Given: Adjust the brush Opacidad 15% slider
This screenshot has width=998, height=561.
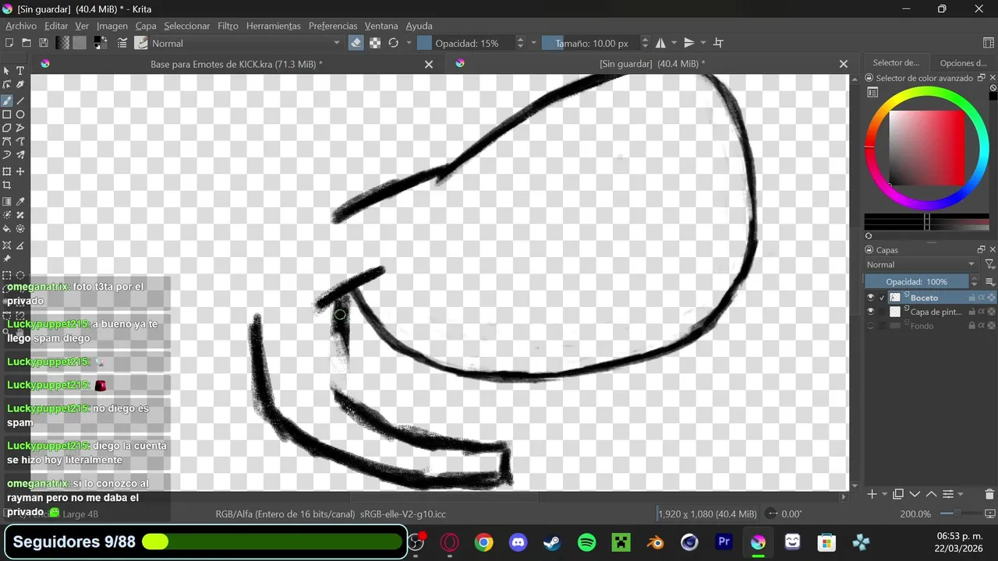Looking at the screenshot, I should [x=465, y=43].
